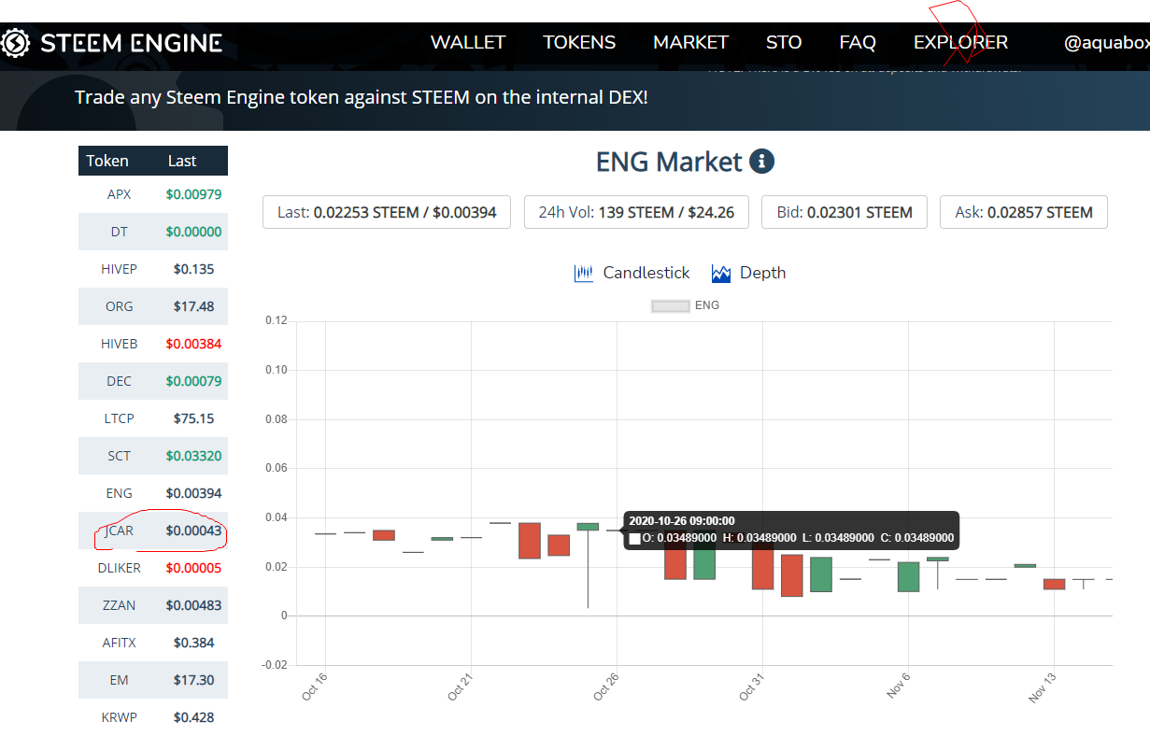The image size is (1150, 736).
Task: Switch to Candlestick chart view
Action: point(646,273)
